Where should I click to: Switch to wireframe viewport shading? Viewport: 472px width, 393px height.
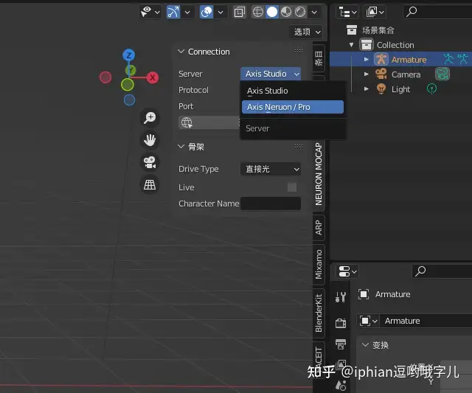tap(258, 12)
